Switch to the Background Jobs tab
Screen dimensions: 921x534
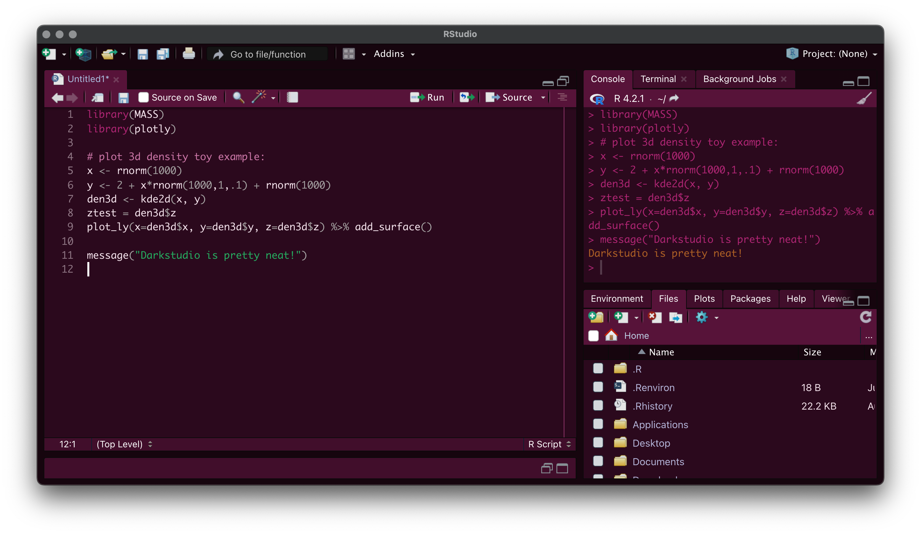coord(740,79)
